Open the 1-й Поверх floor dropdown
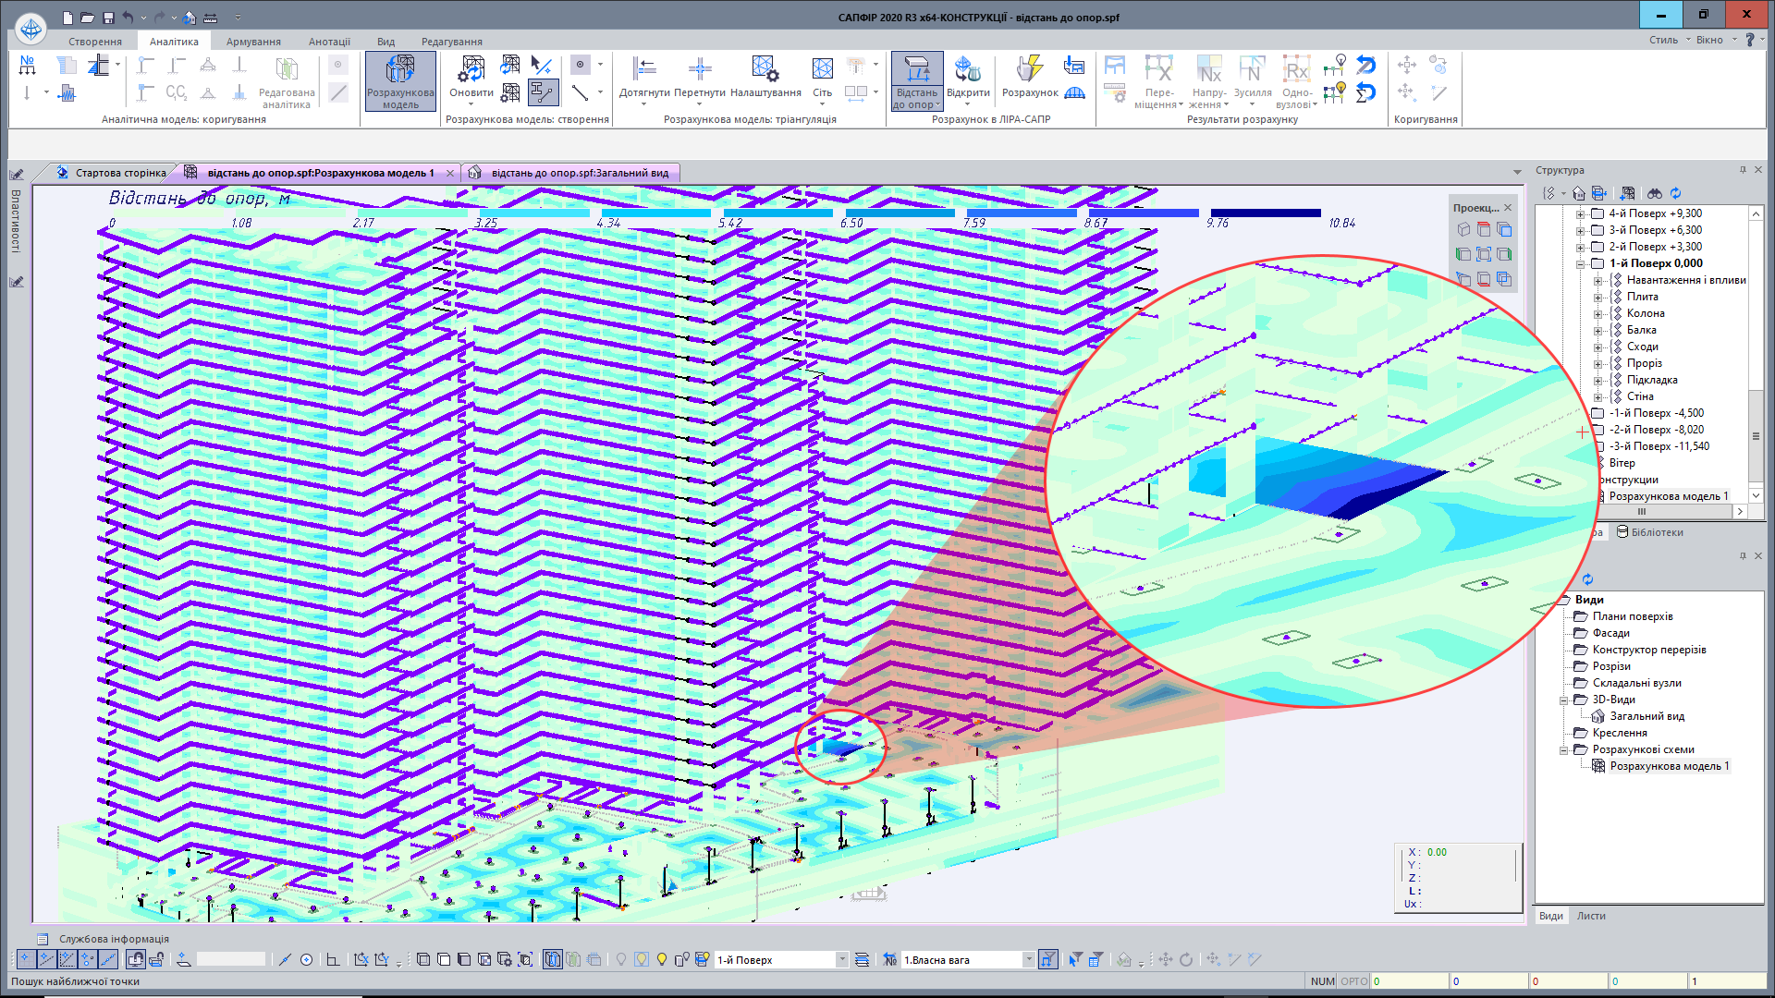Viewport: 1775px width, 998px height. point(841,959)
